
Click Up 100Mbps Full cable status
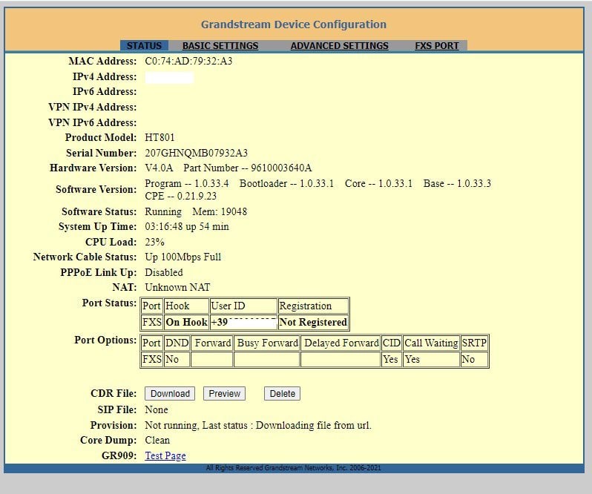point(183,257)
